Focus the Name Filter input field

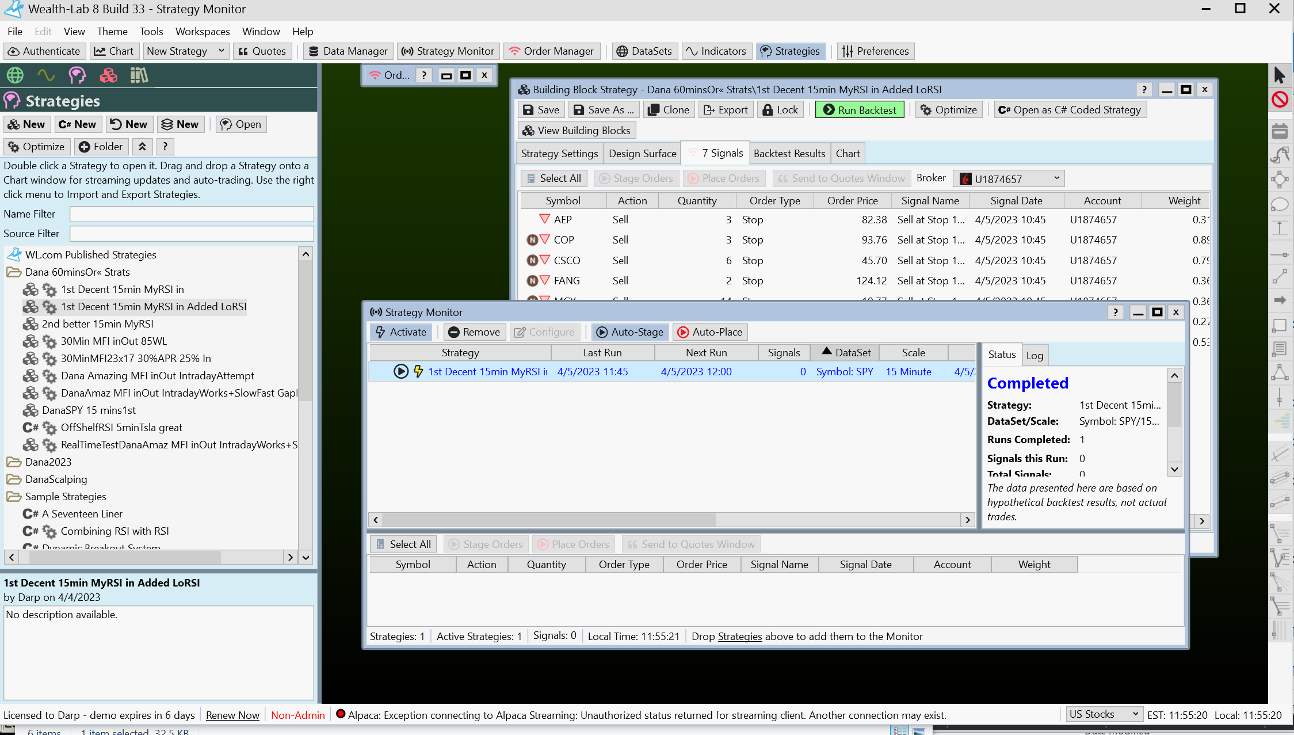point(192,214)
